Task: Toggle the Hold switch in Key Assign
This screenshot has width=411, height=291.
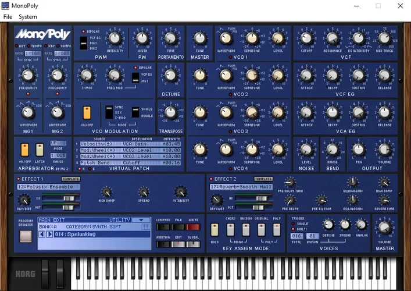Action: click(215, 230)
